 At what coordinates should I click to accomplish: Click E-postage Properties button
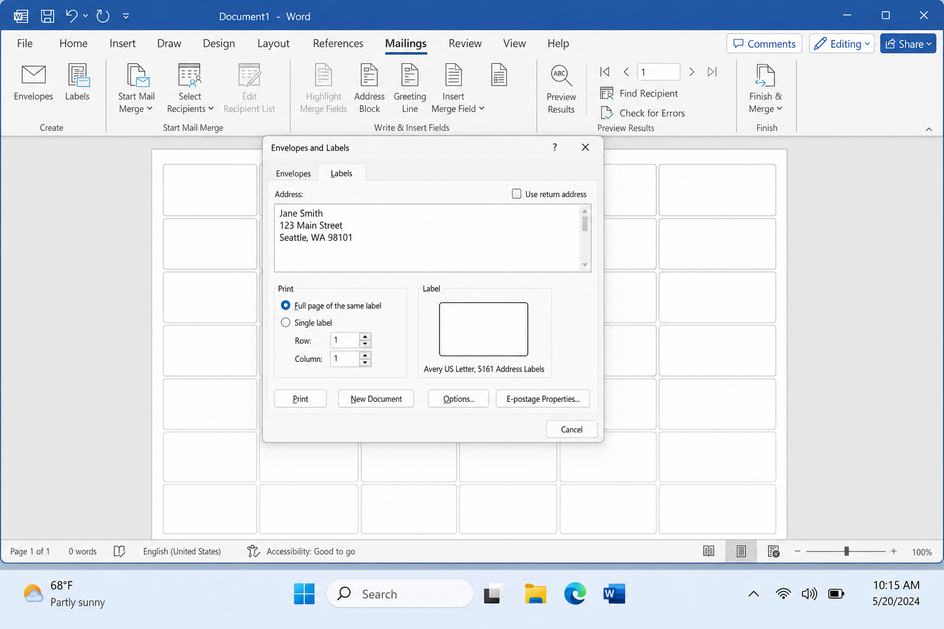point(543,399)
